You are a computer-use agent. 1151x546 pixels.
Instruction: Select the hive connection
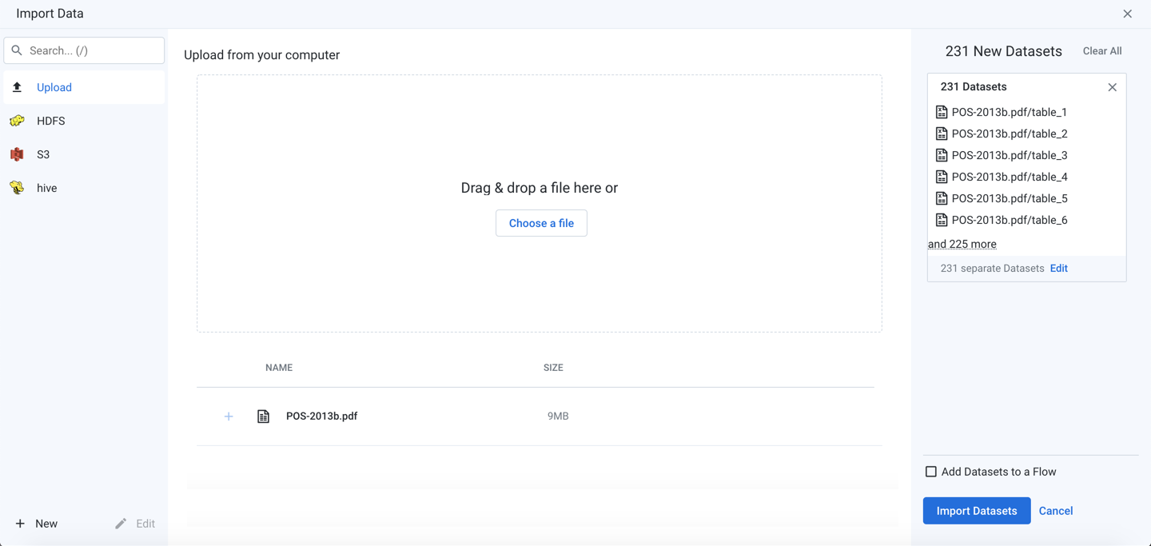click(46, 188)
